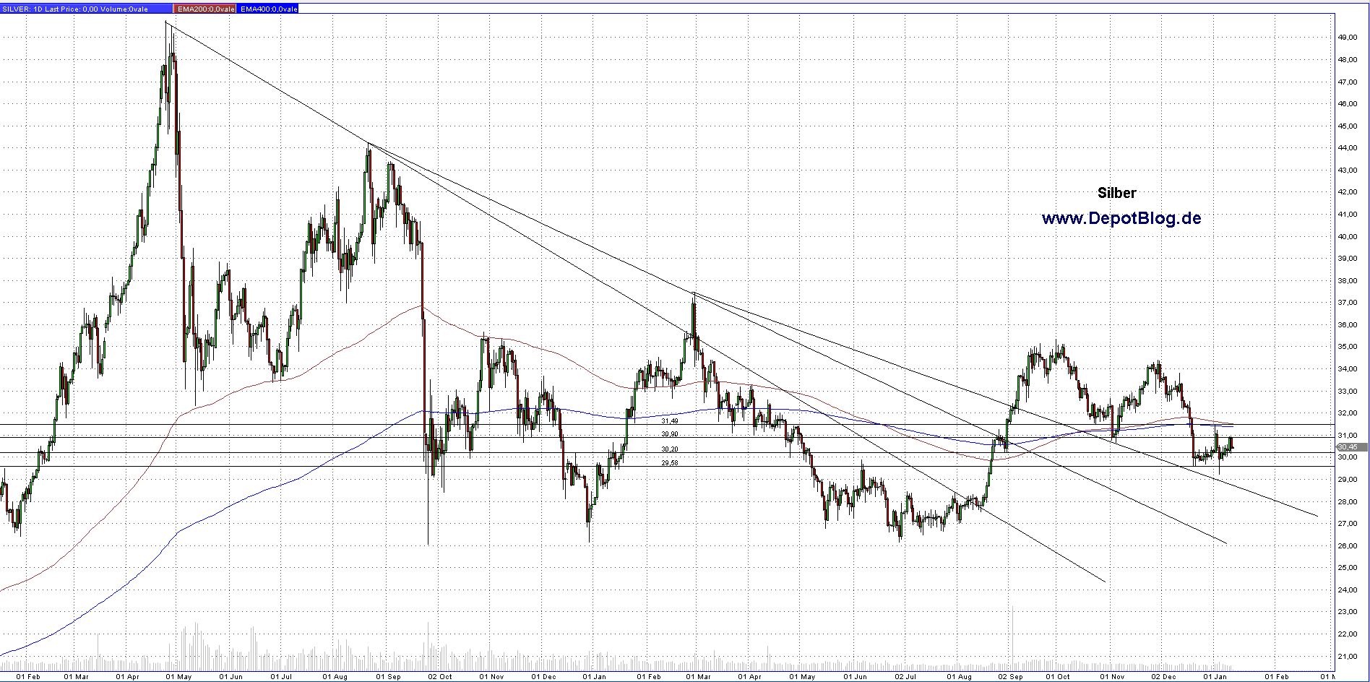Click the 01 Feb date at left of time axis
This screenshot has height=682, width=1370.
(x=27, y=677)
